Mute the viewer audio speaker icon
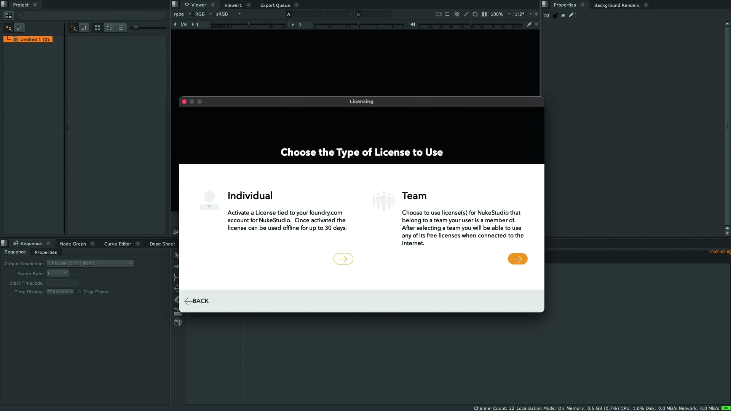The image size is (731, 411). [x=413, y=24]
